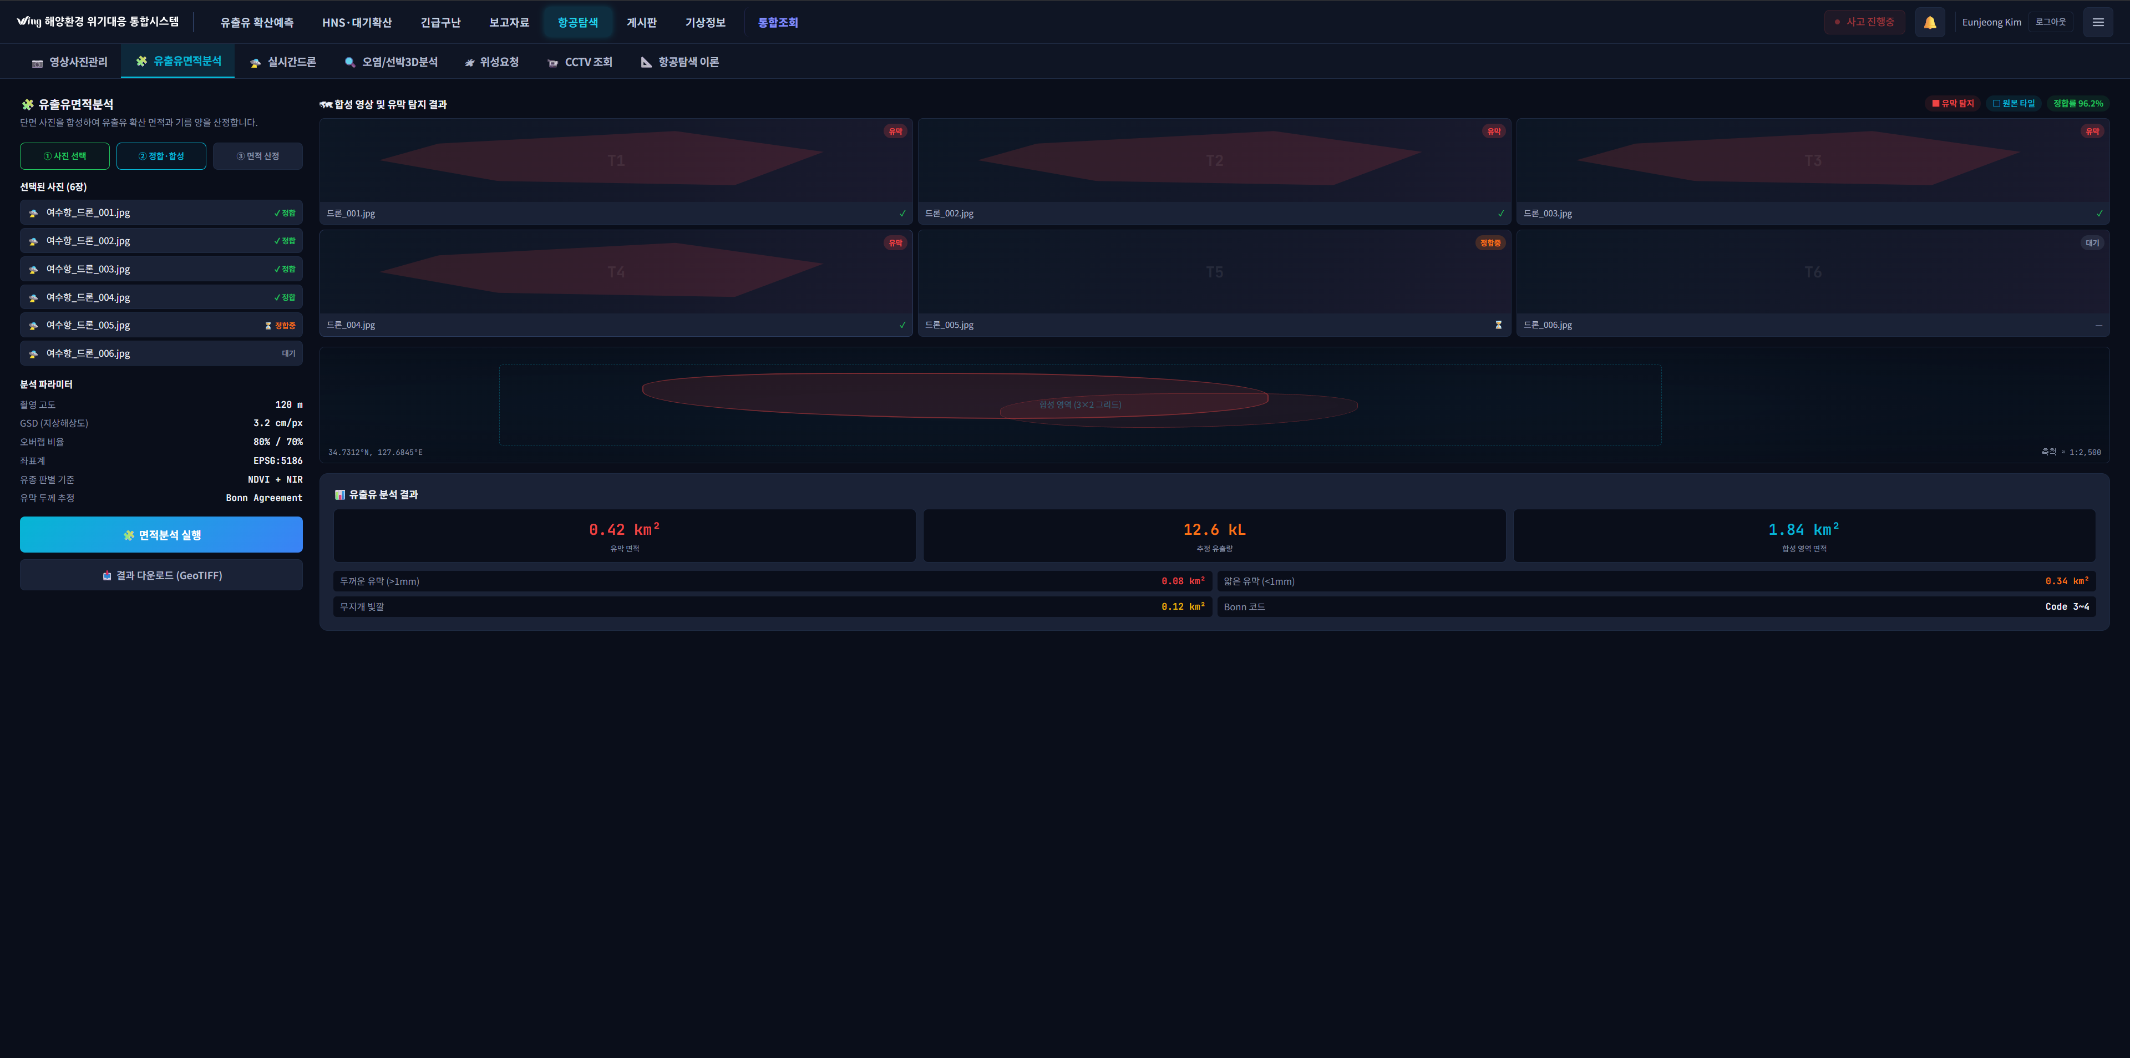
Task: Click the drone icon beside 여수항_드론_001.jpg
Action: click(x=33, y=214)
